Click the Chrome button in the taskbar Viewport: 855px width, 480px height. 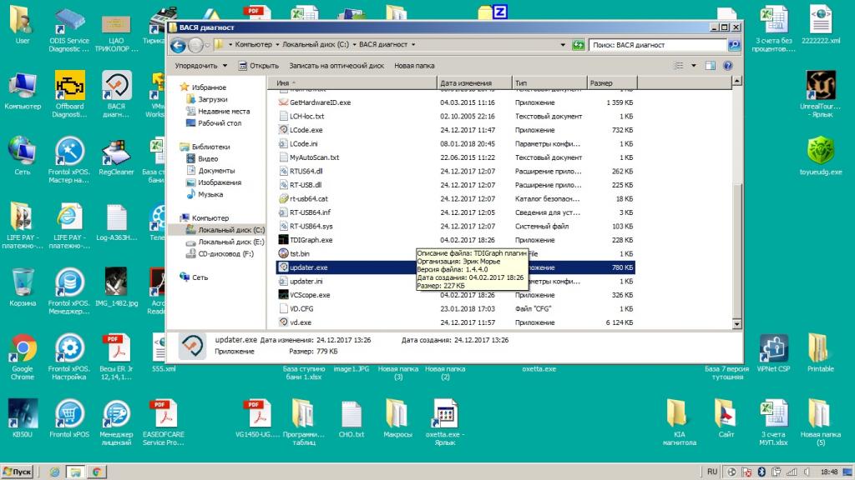97,472
